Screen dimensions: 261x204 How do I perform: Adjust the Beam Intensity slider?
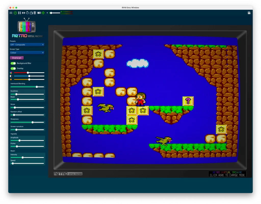coord(27,157)
